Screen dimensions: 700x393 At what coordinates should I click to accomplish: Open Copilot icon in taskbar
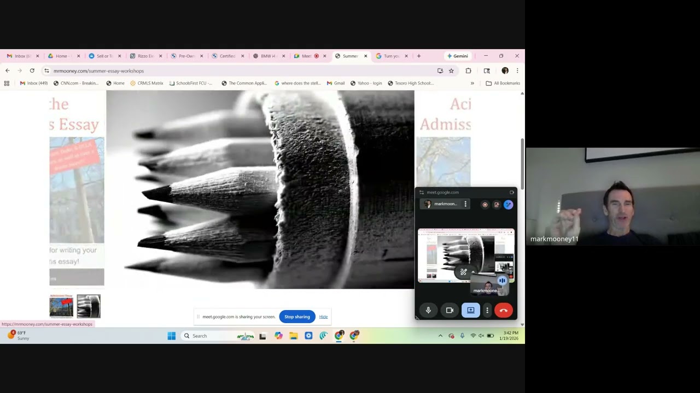pyautogui.click(x=278, y=336)
